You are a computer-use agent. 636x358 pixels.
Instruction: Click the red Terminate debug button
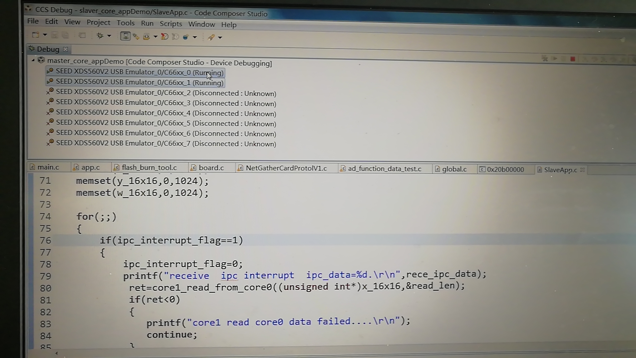pyautogui.click(x=572, y=59)
